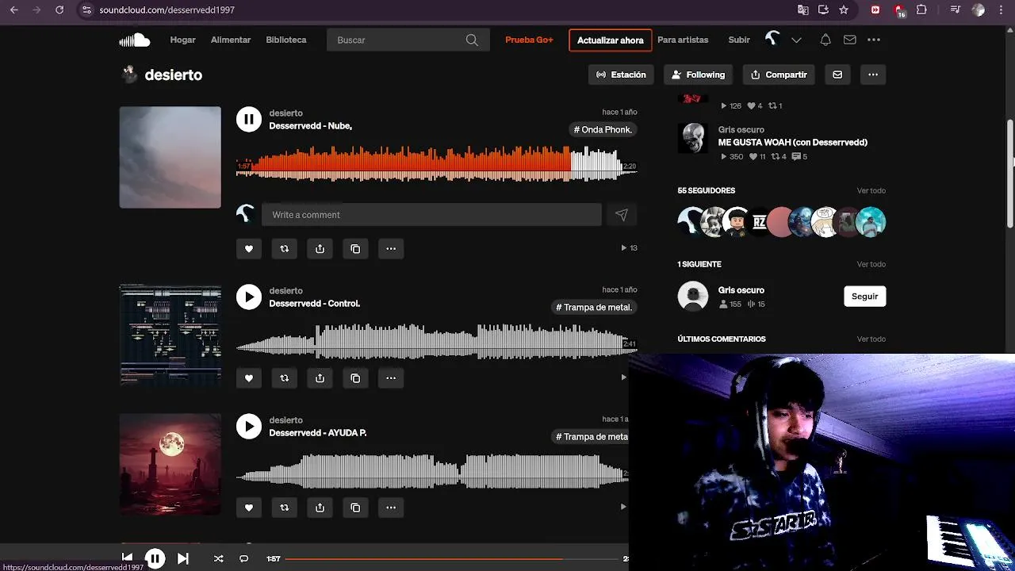Click Seguir next to Gris oscuro
Screen dimensions: 1015x571
(864, 297)
